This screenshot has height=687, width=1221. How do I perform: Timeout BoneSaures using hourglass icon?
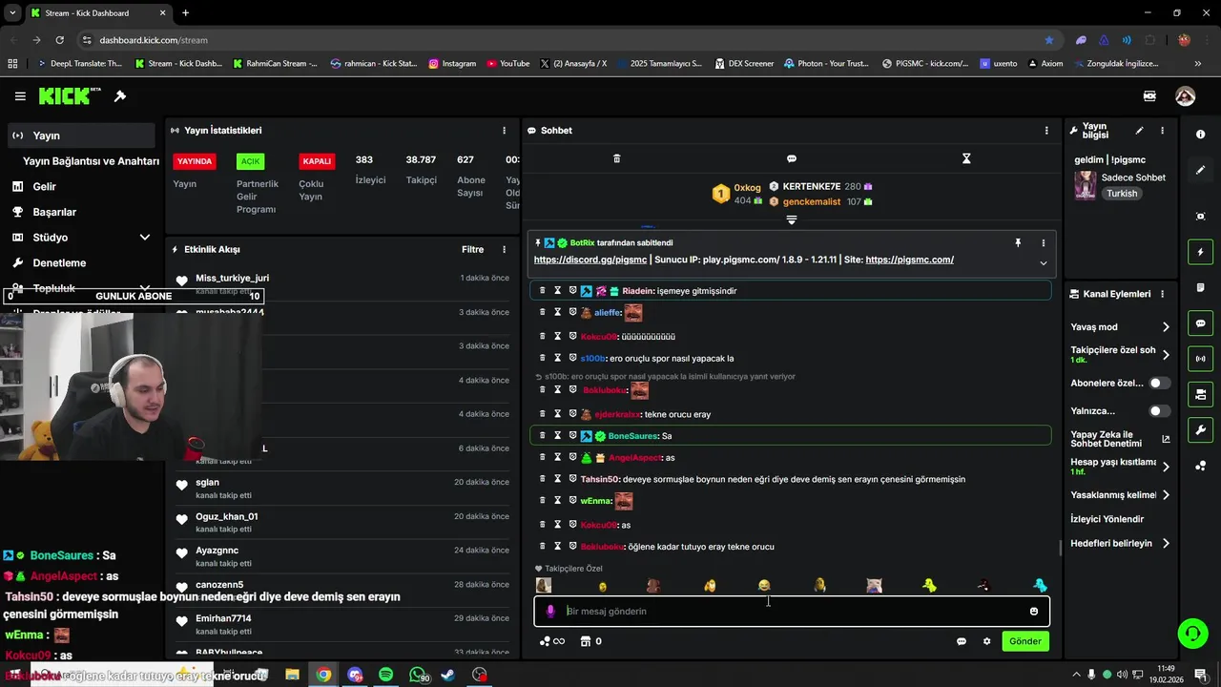pyautogui.click(x=558, y=436)
